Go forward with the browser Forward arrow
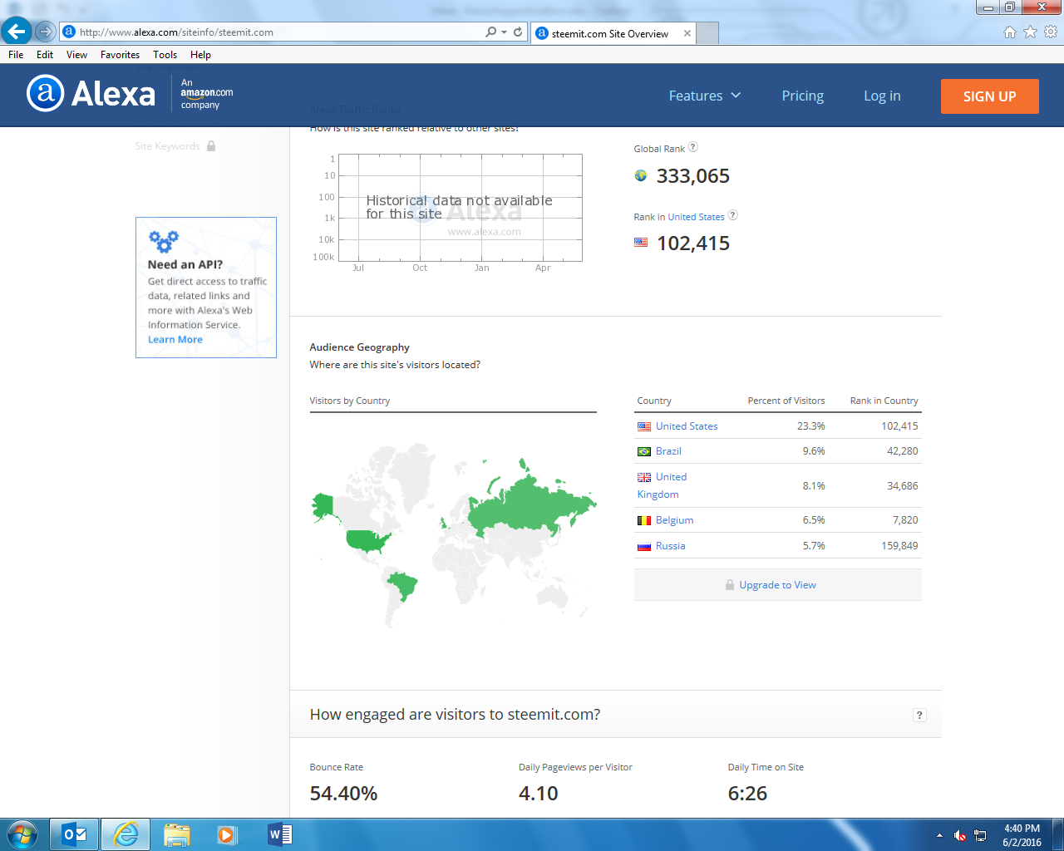 click(x=46, y=32)
